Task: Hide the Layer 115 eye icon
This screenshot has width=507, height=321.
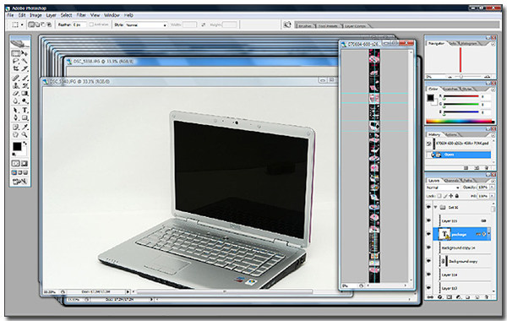Action: click(428, 220)
